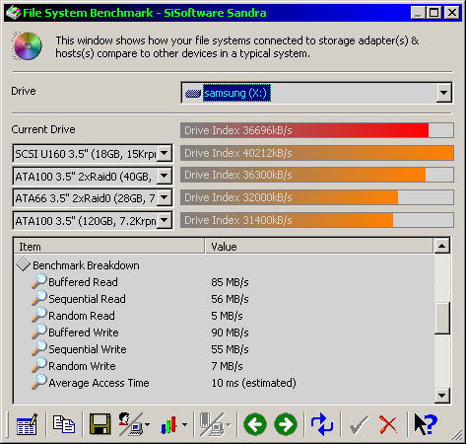Click the window resize grip corner
The width and height of the screenshot is (466, 444).
tap(456, 435)
